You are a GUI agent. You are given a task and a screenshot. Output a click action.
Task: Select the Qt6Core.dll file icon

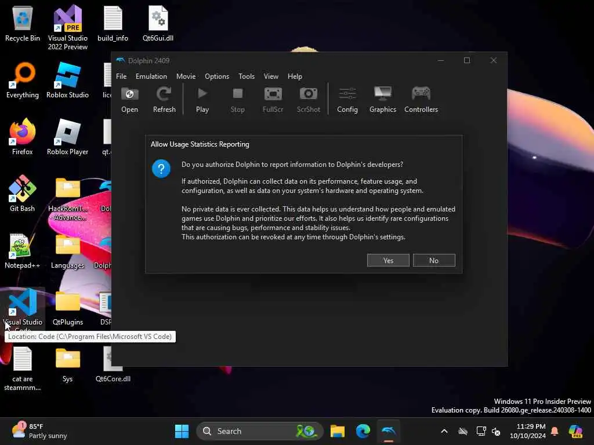click(x=113, y=365)
